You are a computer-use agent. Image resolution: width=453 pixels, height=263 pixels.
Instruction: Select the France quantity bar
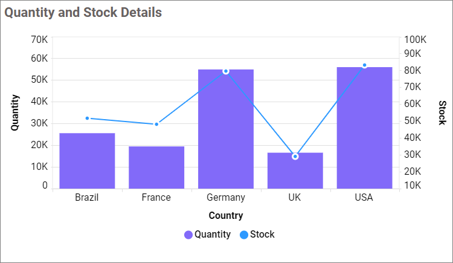[x=156, y=167]
